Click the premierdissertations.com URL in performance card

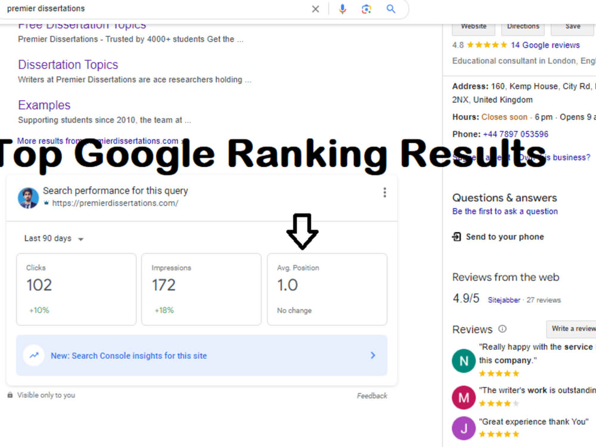click(x=115, y=203)
